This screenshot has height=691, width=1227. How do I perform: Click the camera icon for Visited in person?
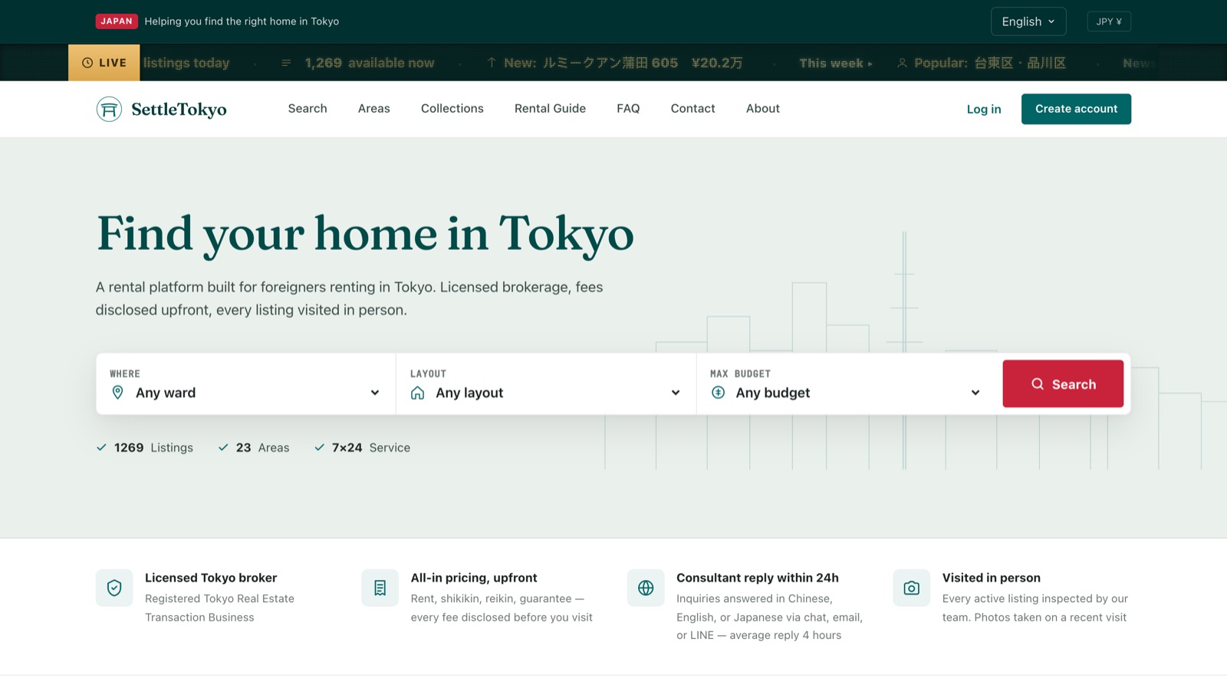coord(912,588)
